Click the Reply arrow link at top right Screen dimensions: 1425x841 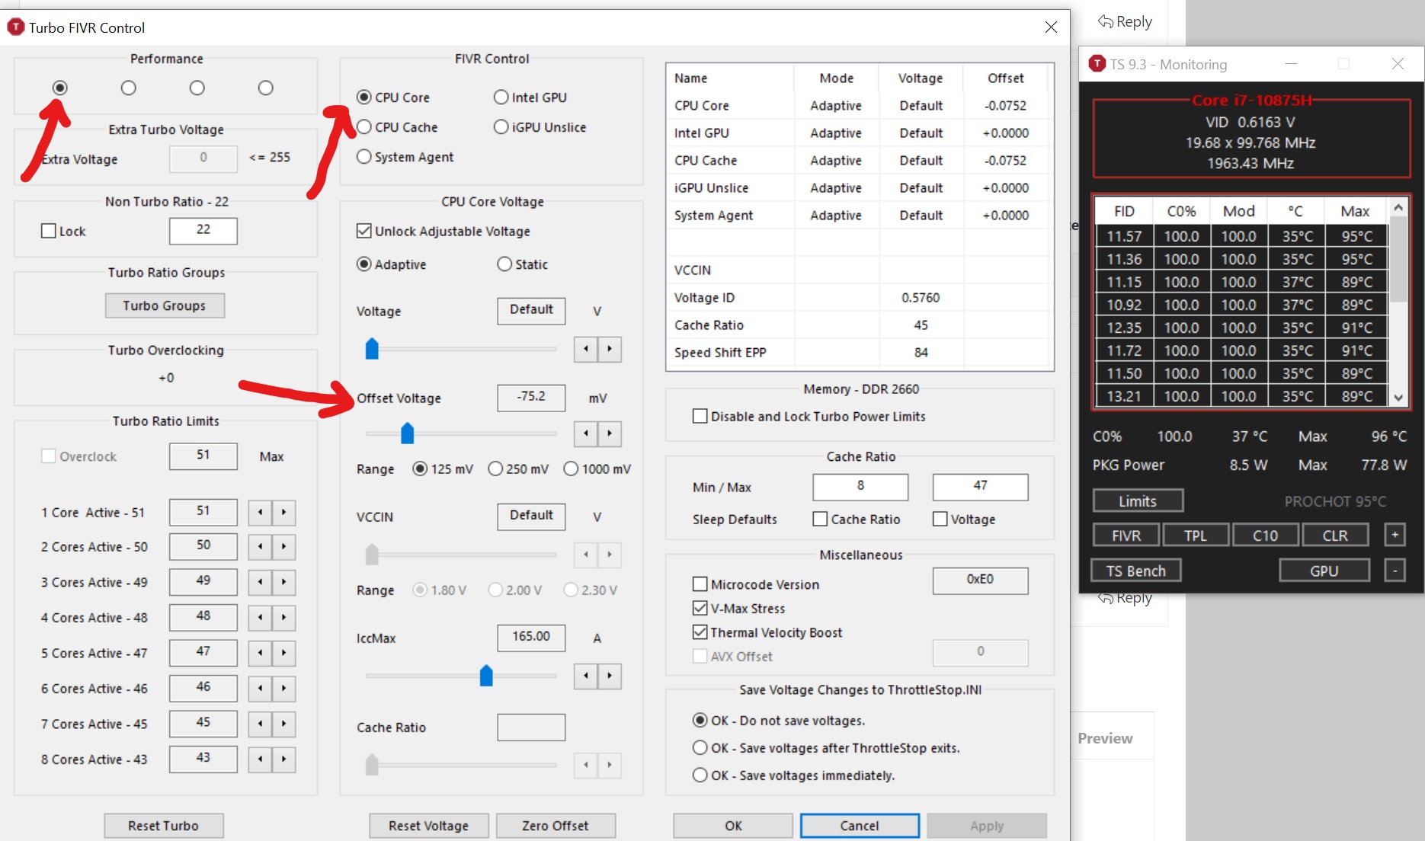point(1125,21)
